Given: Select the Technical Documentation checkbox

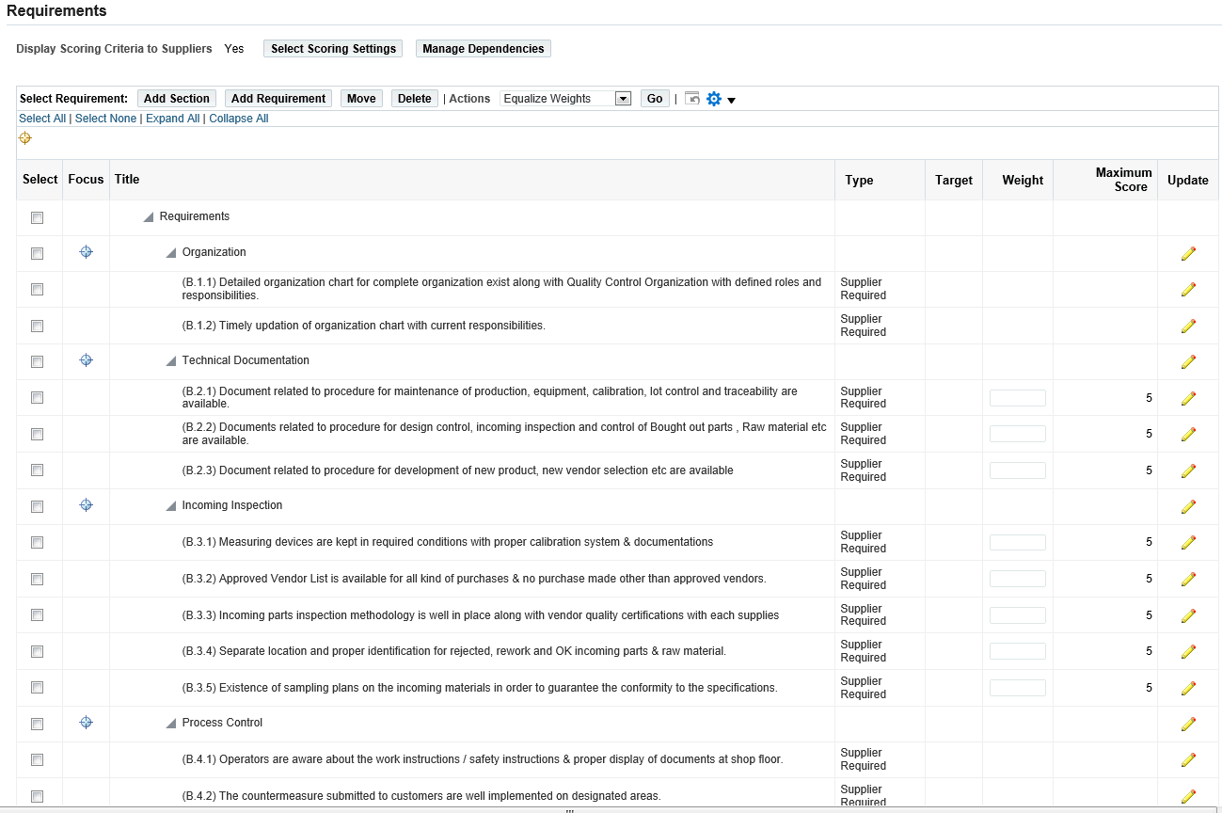Looking at the screenshot, I should [37, 361].
